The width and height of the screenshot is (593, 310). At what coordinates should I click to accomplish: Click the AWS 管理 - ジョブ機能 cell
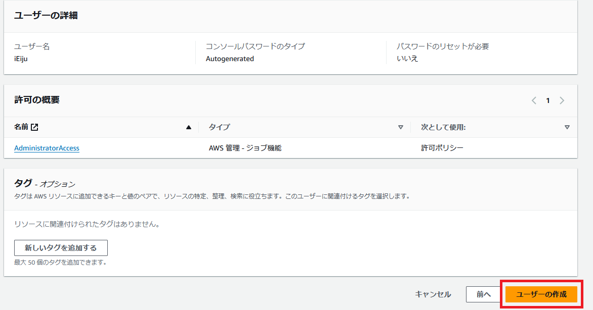point(245,148)
